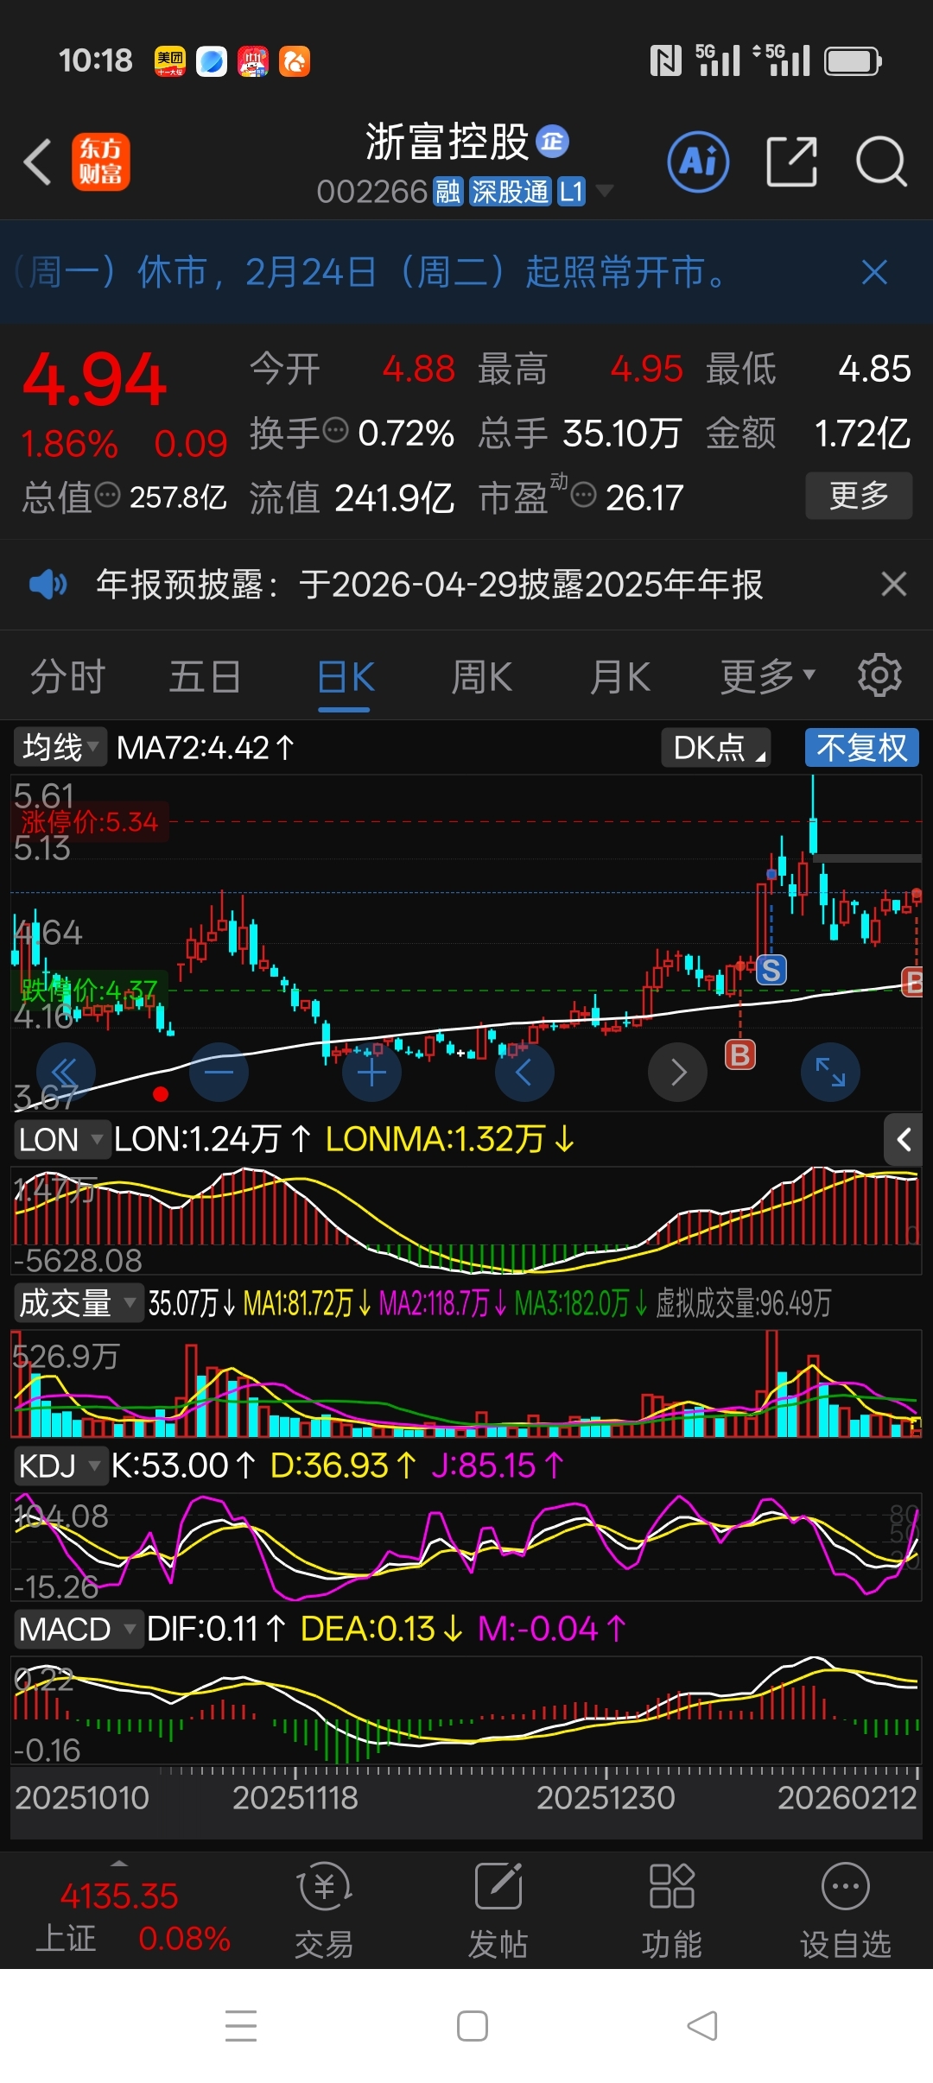Viewport: 933px width, 2083px height.
Task: Tap the 更多 quote details button
Action: [859, 495]
